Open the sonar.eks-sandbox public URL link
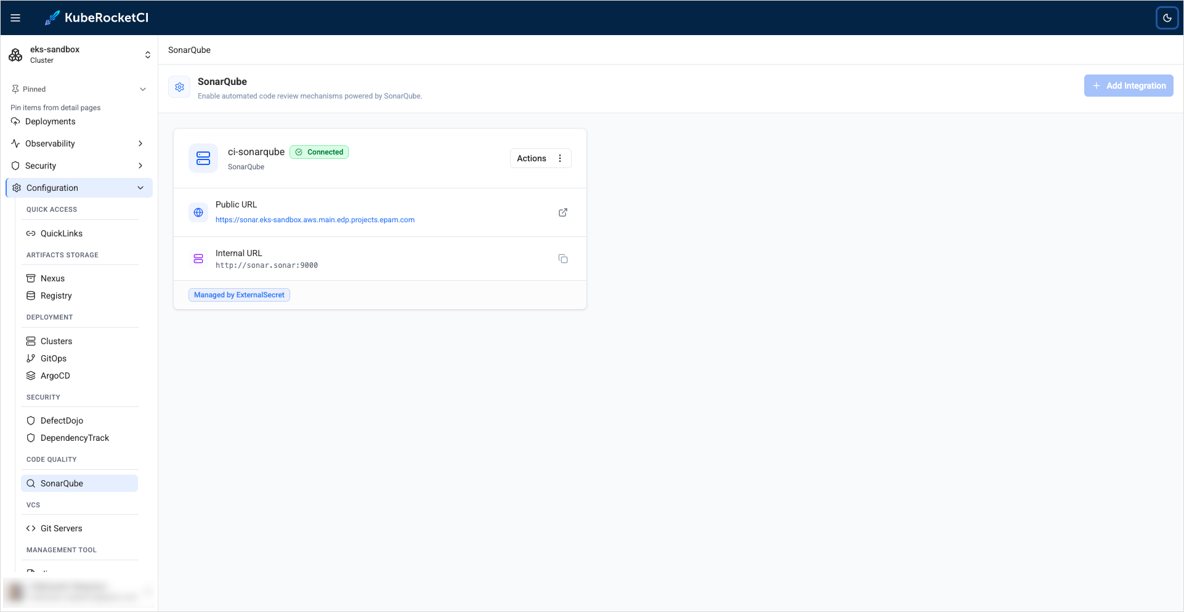Screen dimensions: 1184x612 coord(315,219)
